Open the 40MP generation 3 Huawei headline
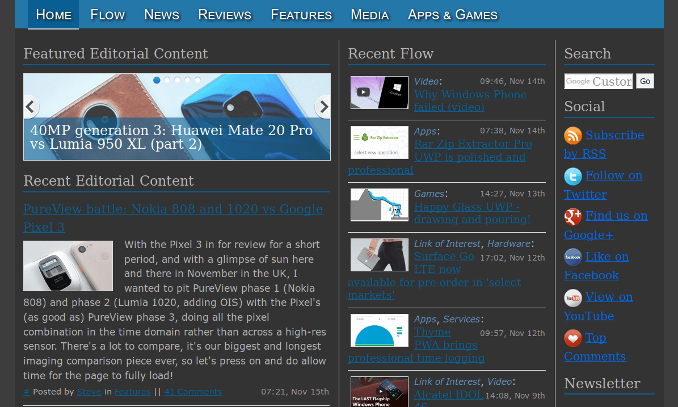 (171, 137)
